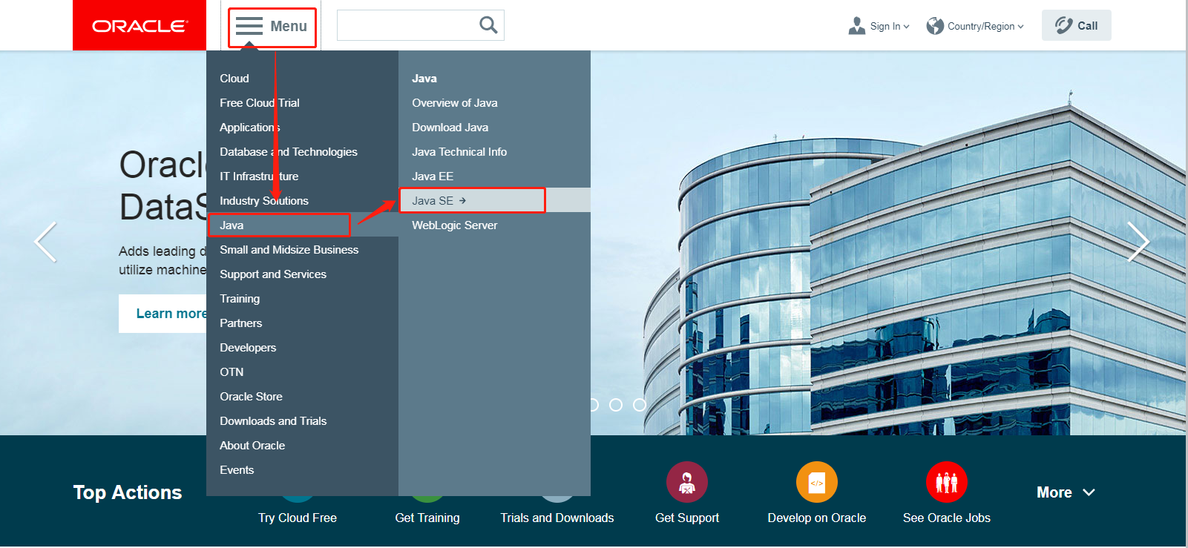This screenshot has height=548, width=1188.
Task: Open Events menu item
Action: pos(237,469)
